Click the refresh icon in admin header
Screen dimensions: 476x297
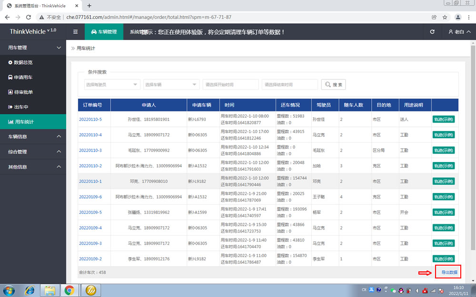click(x=432, y=32)
